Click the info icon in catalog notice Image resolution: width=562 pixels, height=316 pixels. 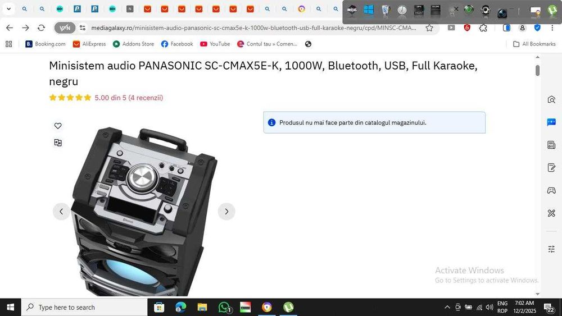(271, 122)
